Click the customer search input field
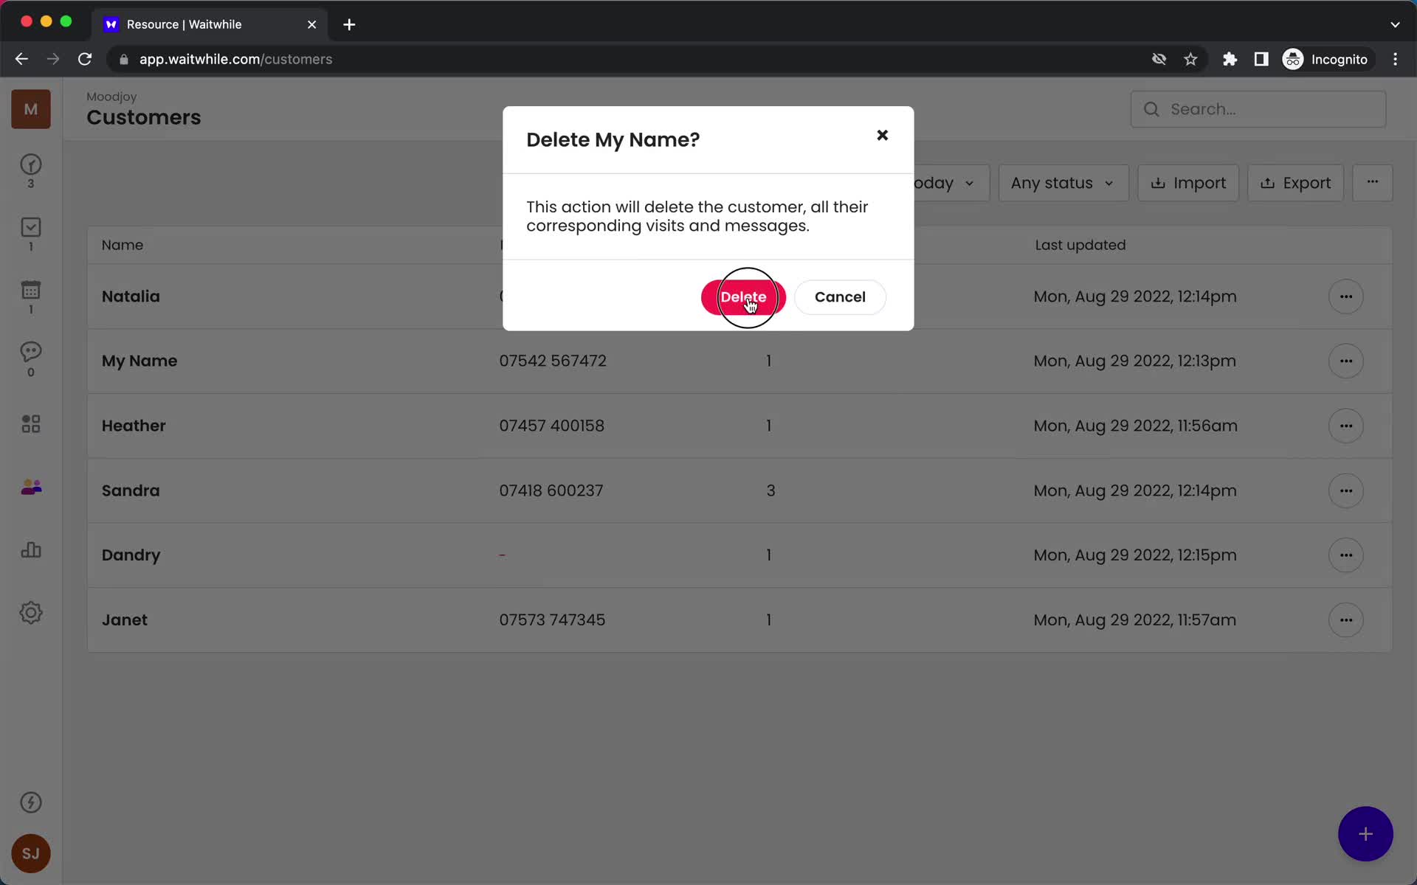 (1269, 109)
